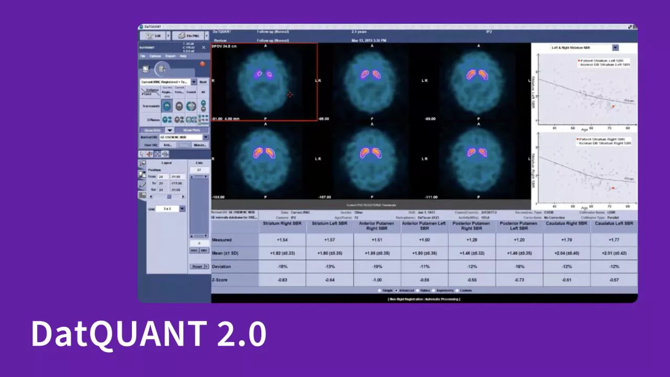
Task: Select the Asymmetry radio button
Action: click(434, 290)
